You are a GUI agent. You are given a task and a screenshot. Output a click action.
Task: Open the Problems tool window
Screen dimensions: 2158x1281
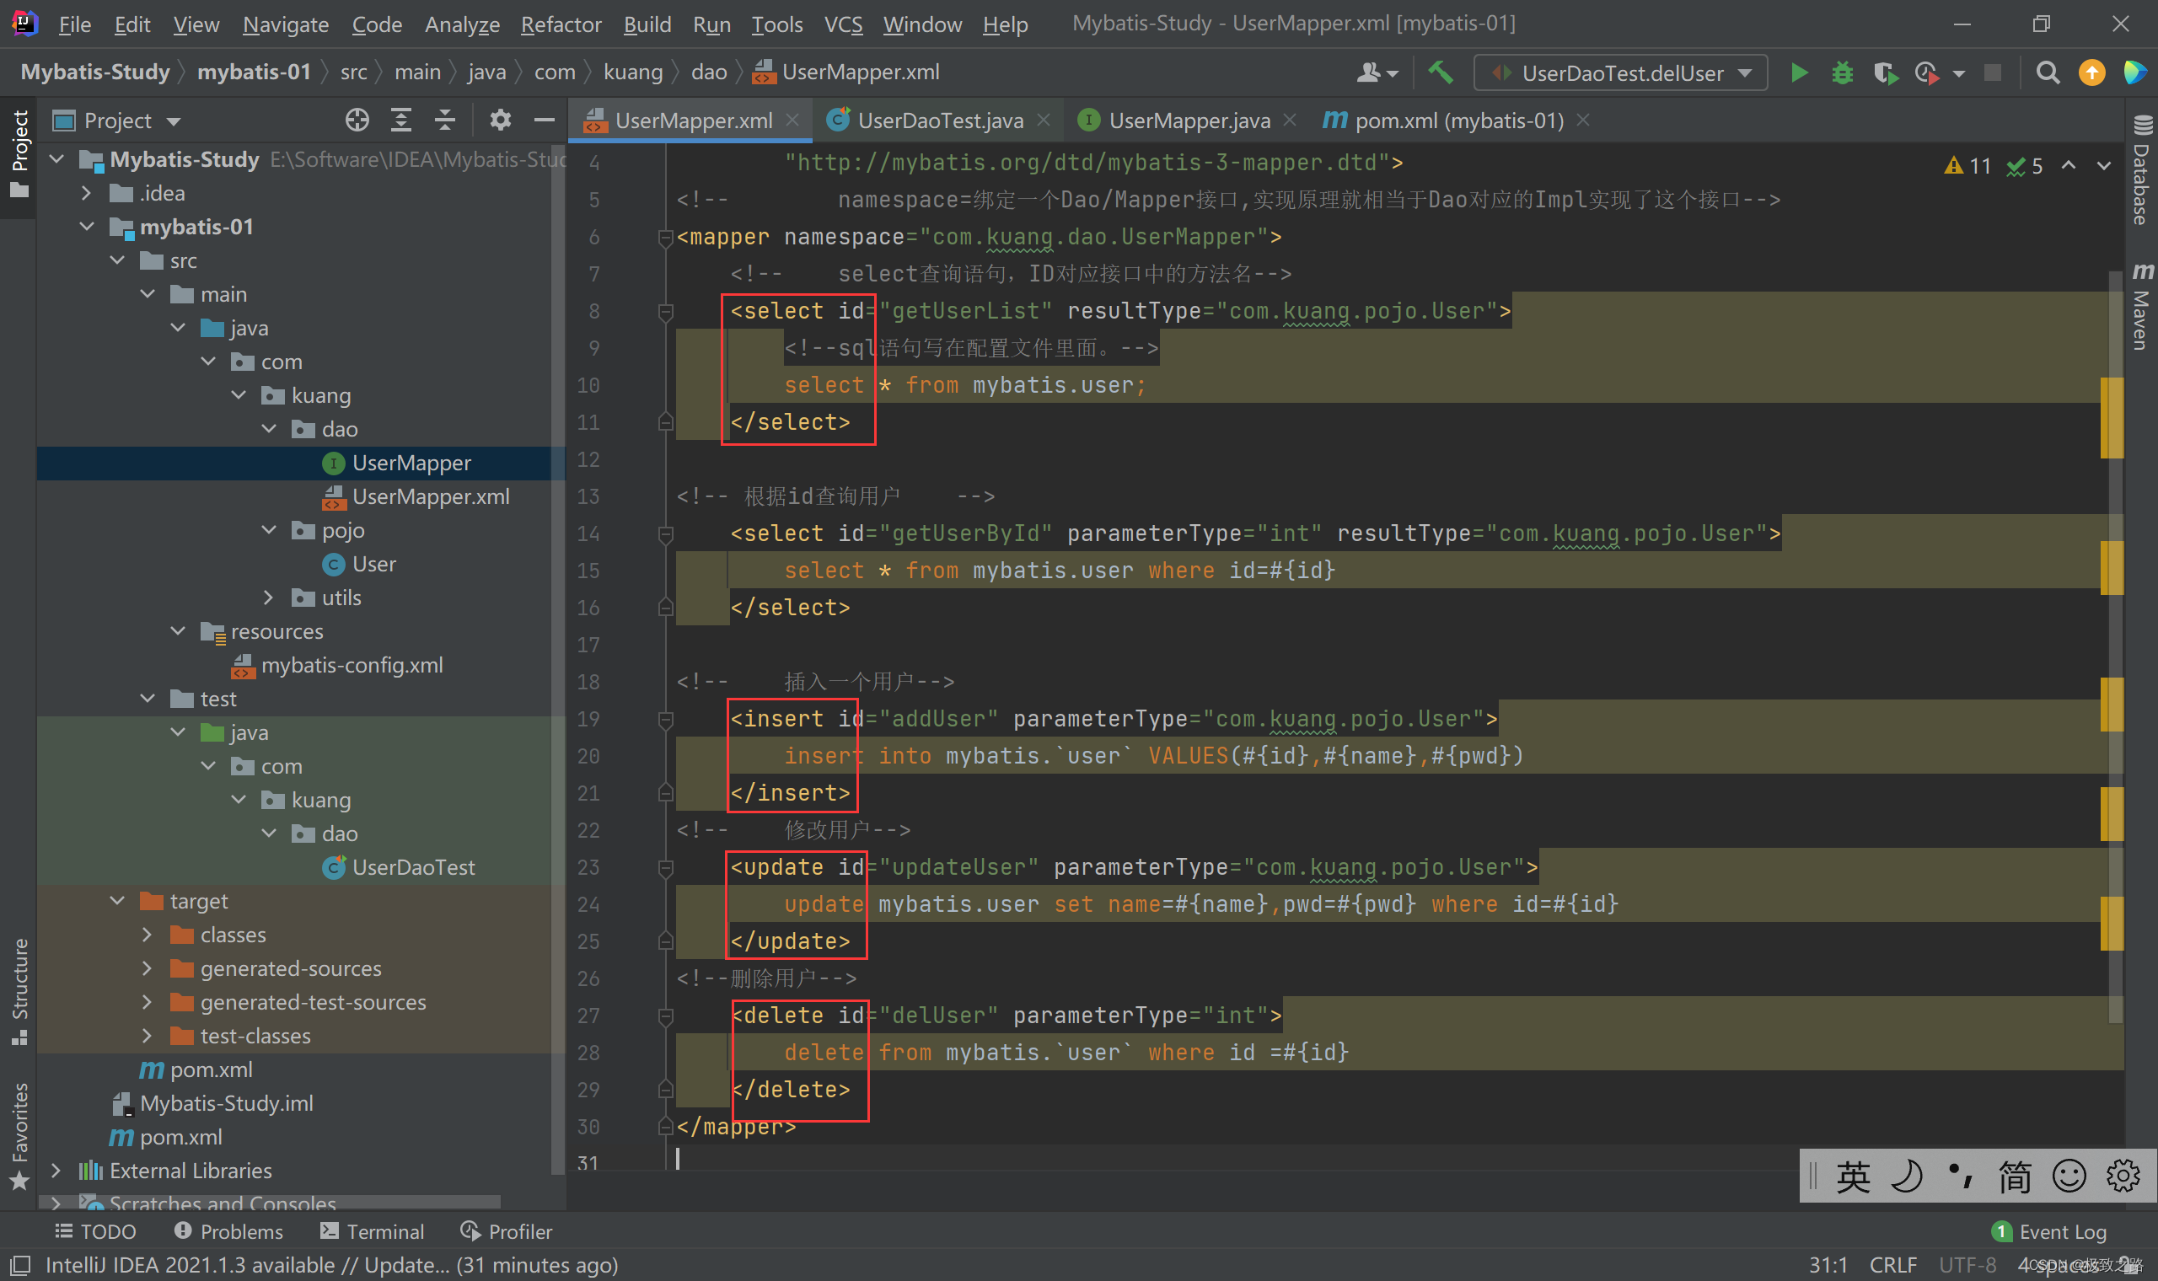[228, 1231]
